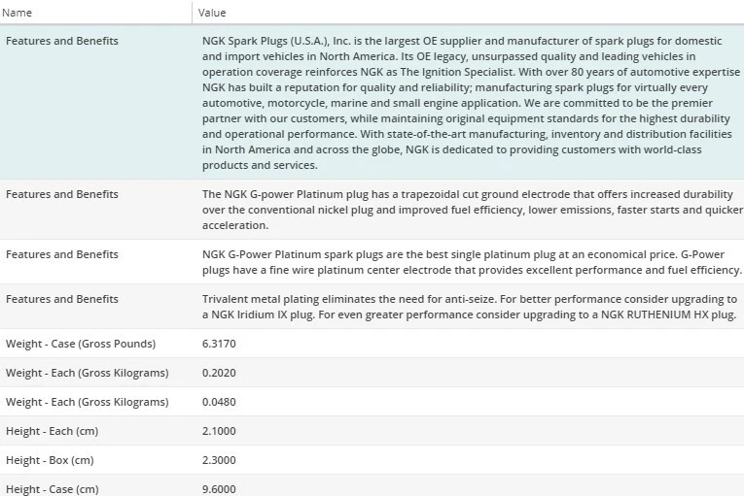Select the 2.1000 height value

point(219,431)
